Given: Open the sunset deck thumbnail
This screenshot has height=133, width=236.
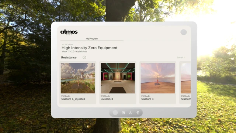Looking at the screenshot, I should click(x=158, y=78).
